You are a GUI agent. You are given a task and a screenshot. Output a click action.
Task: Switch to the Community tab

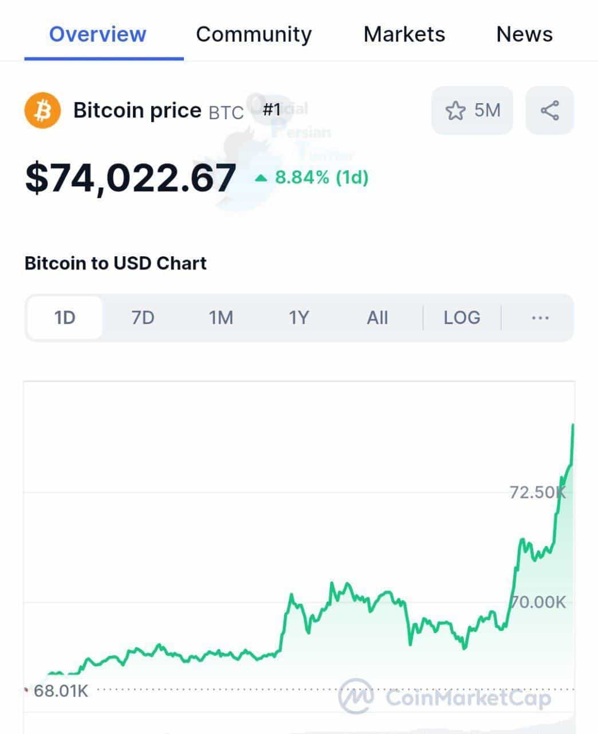click(x=254, y=34)
